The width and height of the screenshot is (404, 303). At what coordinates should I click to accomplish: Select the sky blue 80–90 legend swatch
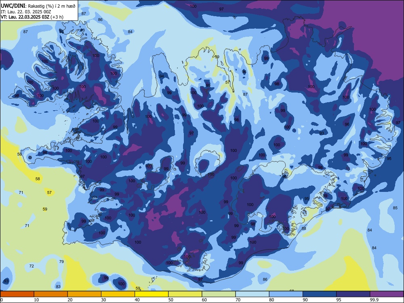tap(286, 294)
